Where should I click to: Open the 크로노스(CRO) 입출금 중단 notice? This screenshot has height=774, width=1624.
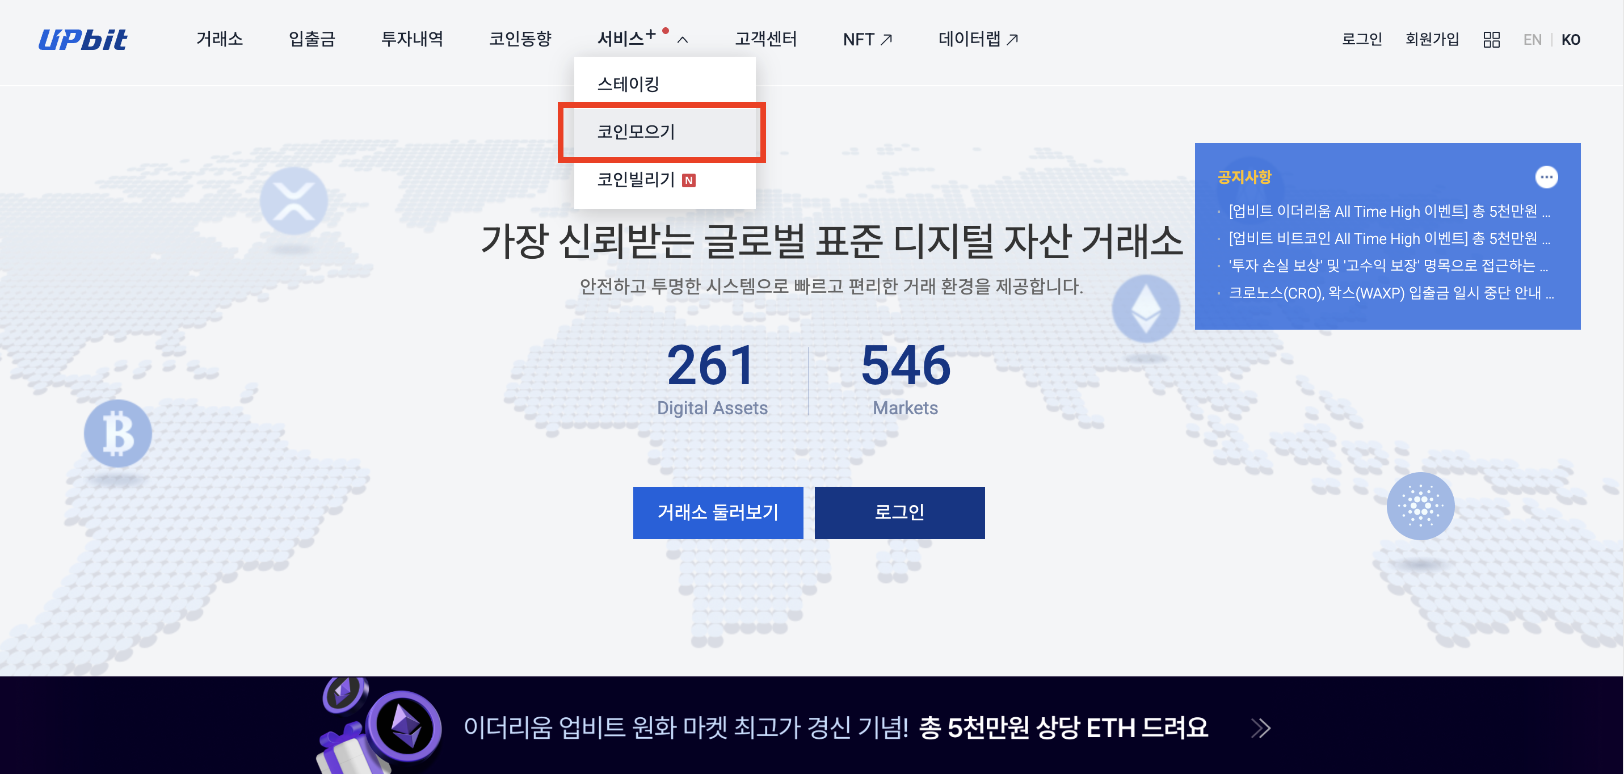pyautogui.click(x=1390, y=293)
